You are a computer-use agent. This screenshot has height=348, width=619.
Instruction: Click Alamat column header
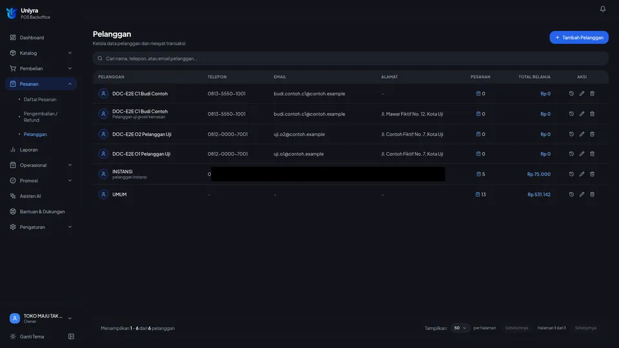[389, 77]
